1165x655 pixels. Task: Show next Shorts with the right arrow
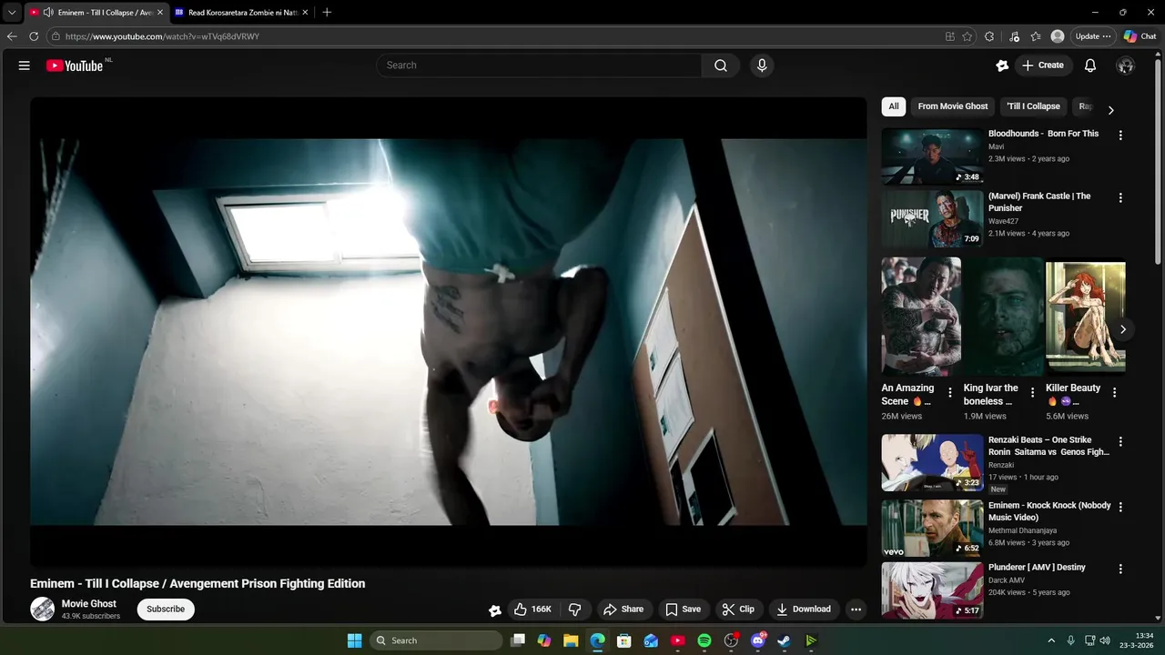point(1123,329)
